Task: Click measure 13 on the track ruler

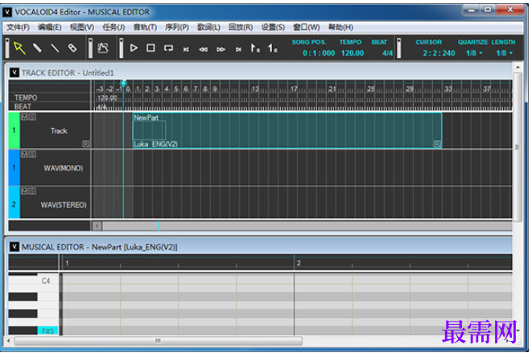Action: [255, 89]
